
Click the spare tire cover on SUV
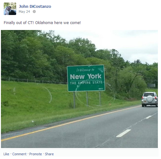click(x=150, y=99)
